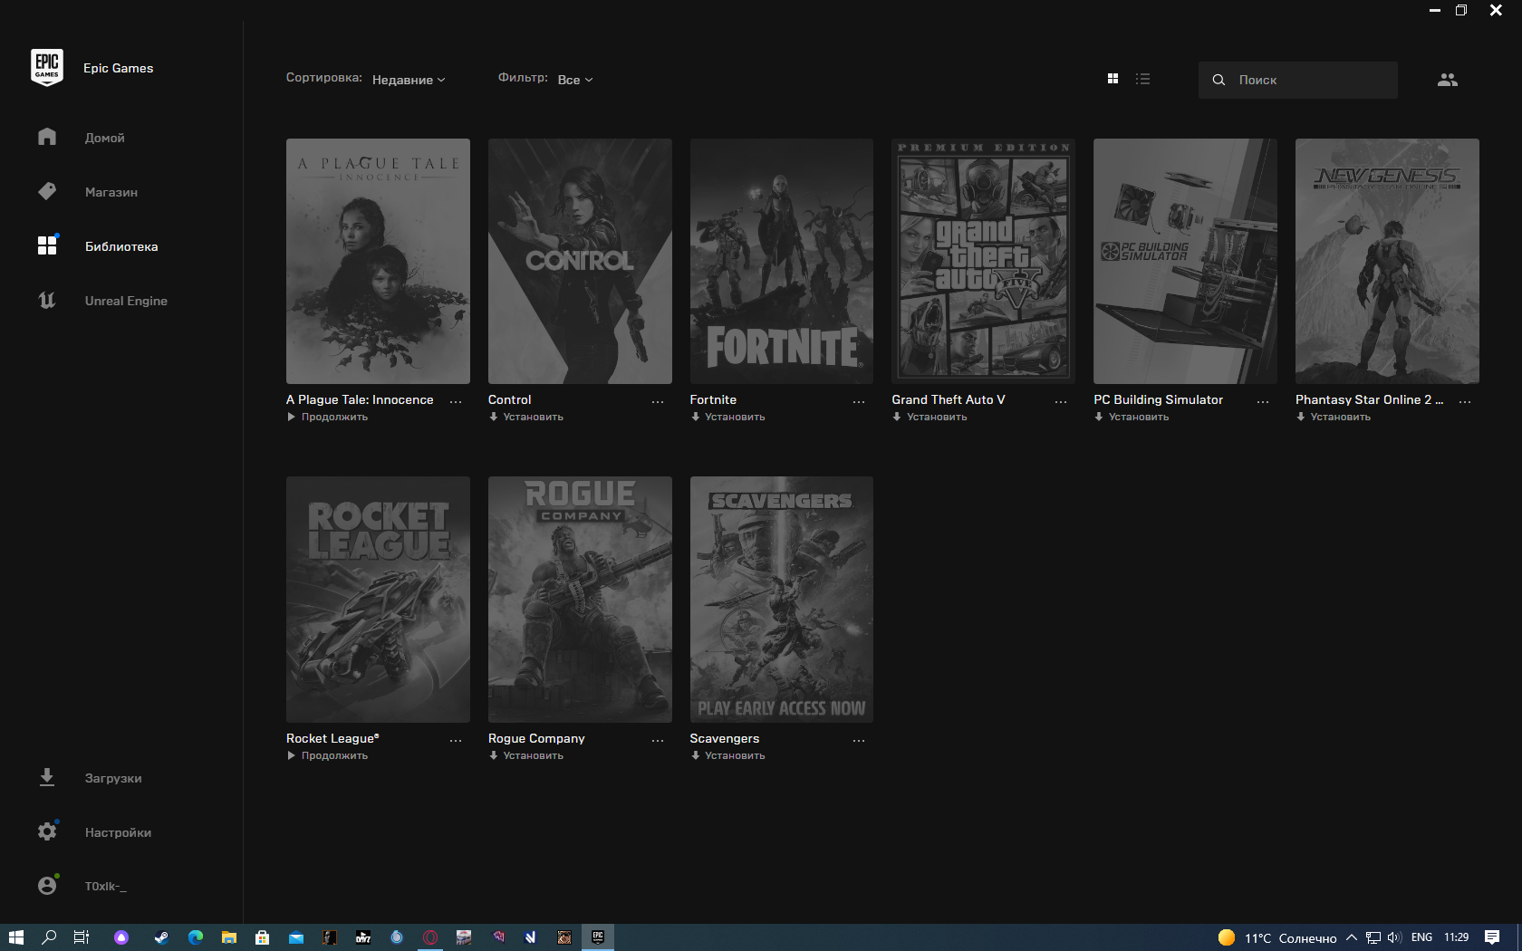Open the network icon in system tray
The height and width of the screenshot is (951, 1522).
click(1373, 937)
